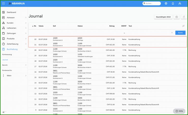Expand the Produkte submenu chevron
The height and width of the screenshot is (115, 188).
coord(26,39)
